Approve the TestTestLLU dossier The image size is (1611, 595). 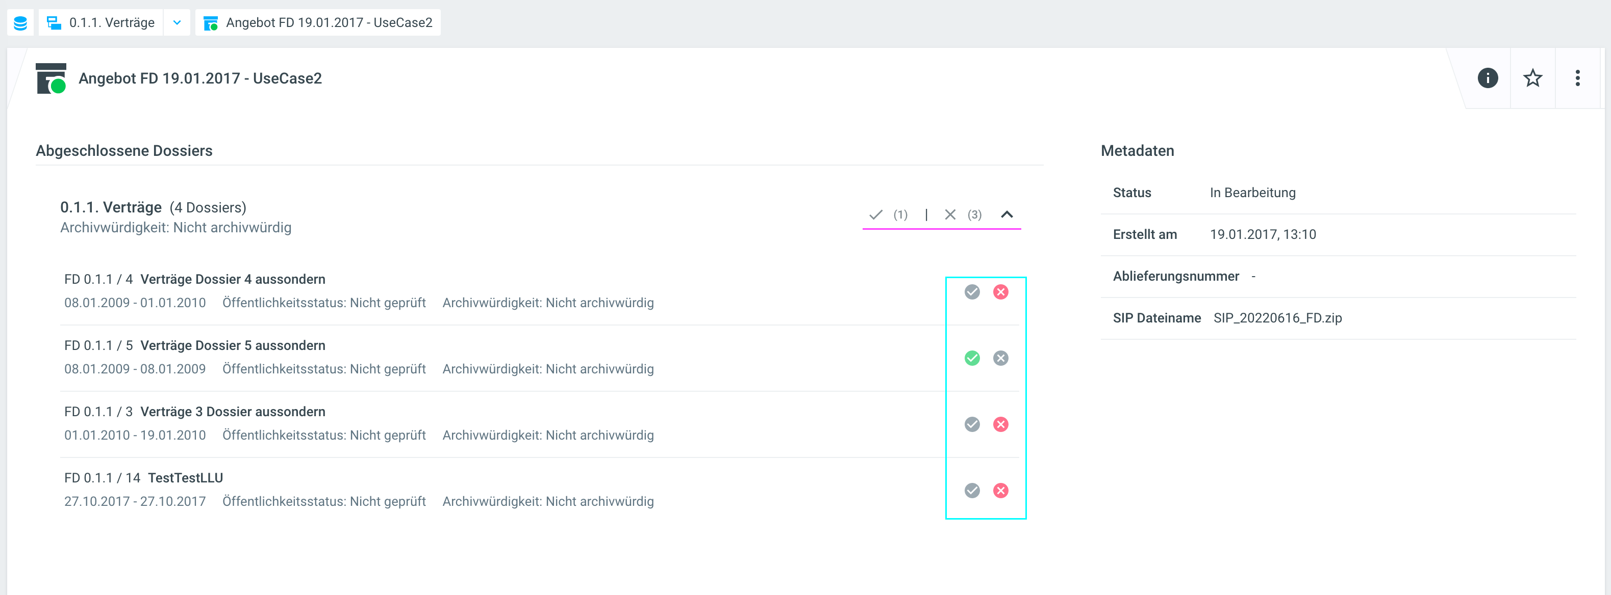[x=972, y=491]
